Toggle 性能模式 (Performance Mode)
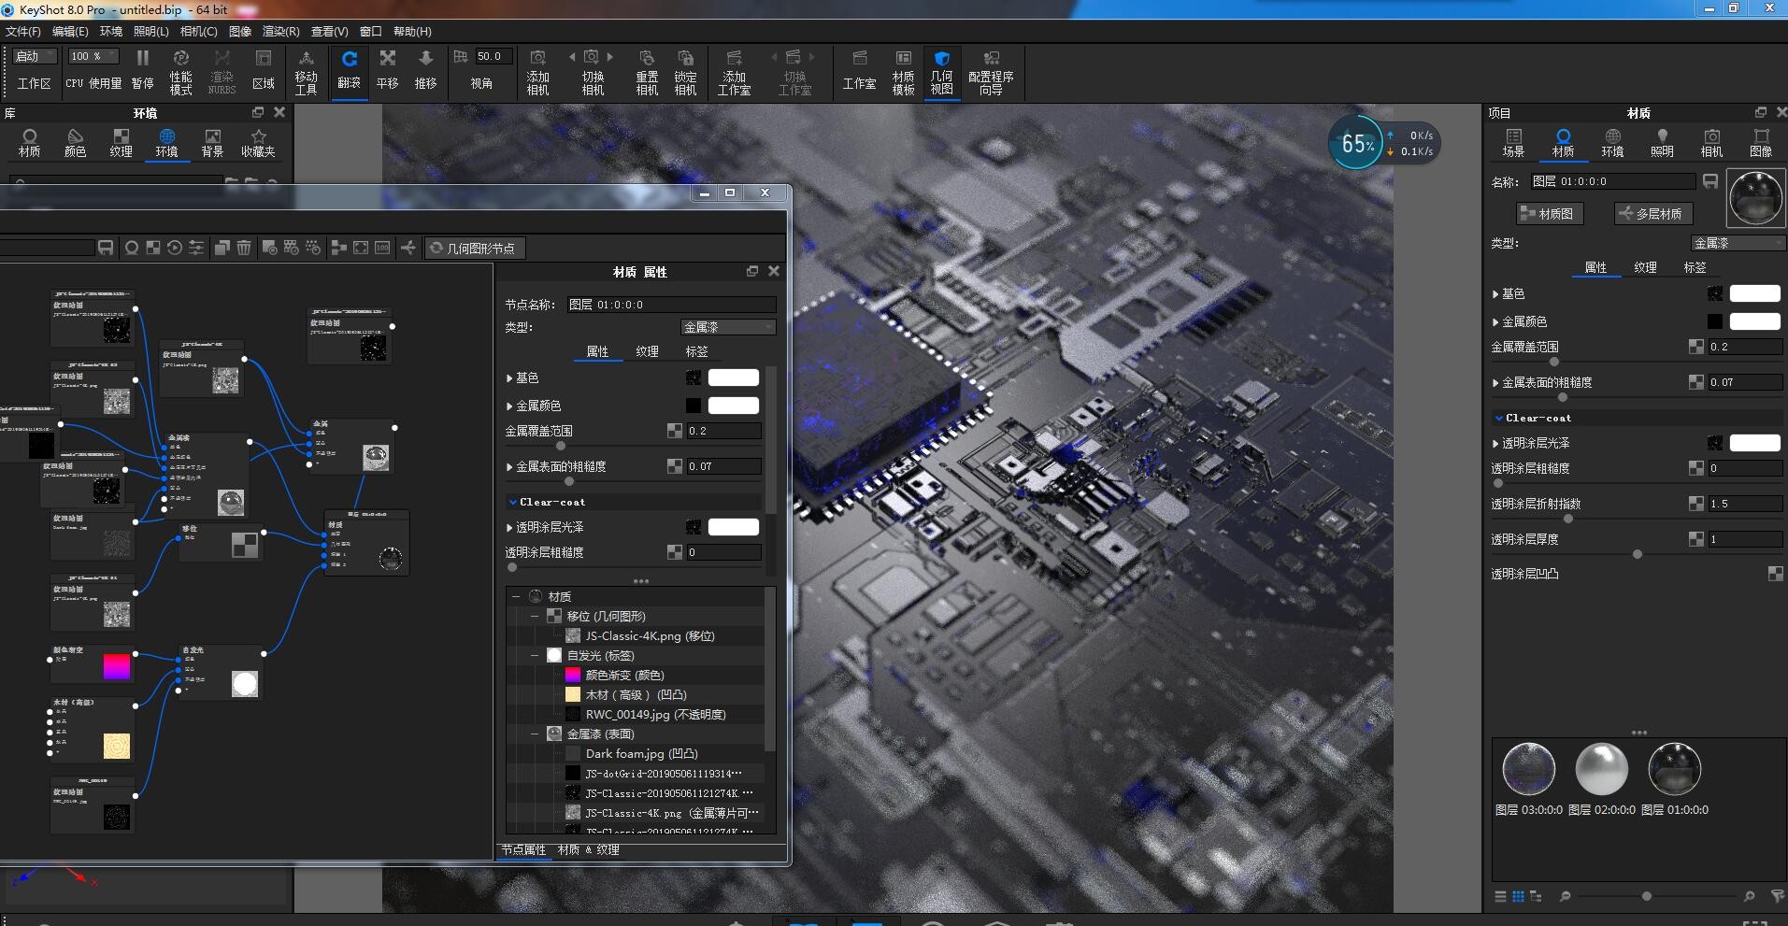 click(180, 70)
